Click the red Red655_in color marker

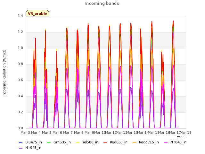105,142
